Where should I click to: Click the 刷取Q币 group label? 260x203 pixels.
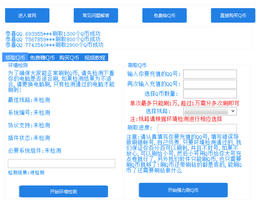point(137,65)
